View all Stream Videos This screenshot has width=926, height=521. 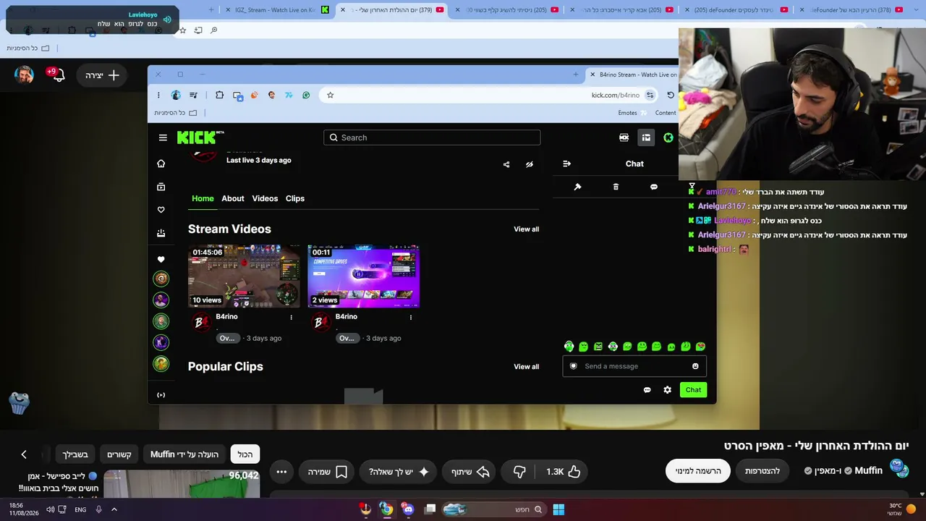pos(526,229)
